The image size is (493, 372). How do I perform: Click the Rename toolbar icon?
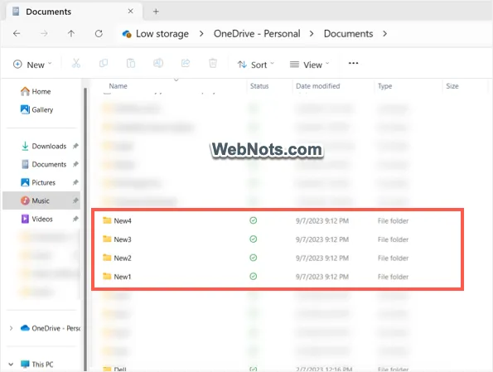(x=158, y=63)
